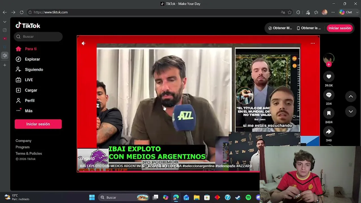Click the sidebar Iniciar sesión button
Viewport: 361px width, 203px height.
[38, 124]
